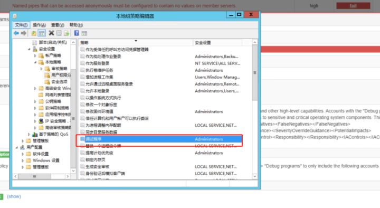This screenshot has width=380, height=208.
Task: Collapse the 用户配置 tree node
Action: pyautogui.click(x=17, y=147)
